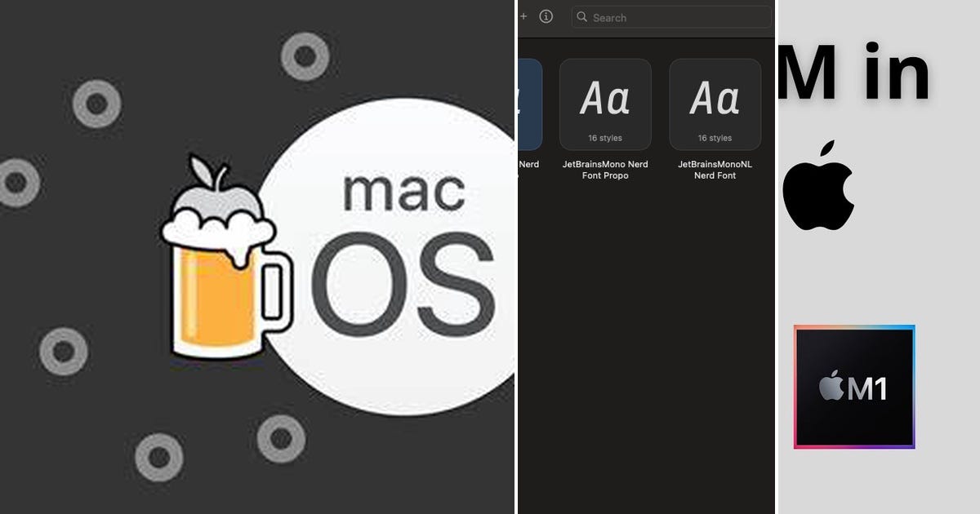Open the JetBrainsMonoNL Nerd Font tile
The width and height of the screenshot is (980, 514).
pos(715,102)
